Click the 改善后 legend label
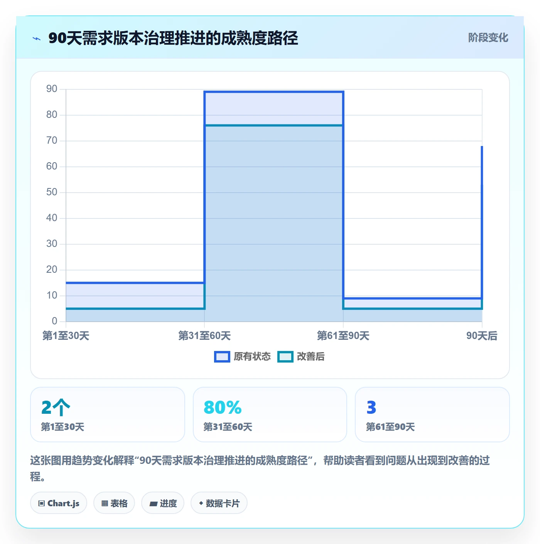 tap(310, 357)
